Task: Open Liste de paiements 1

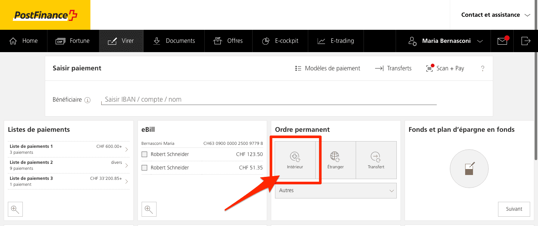Action: pos(69,149)
